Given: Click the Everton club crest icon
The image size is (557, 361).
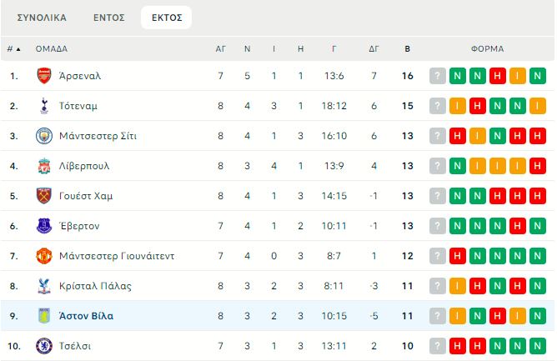Looking at the screenshot, I should [43, 226].
